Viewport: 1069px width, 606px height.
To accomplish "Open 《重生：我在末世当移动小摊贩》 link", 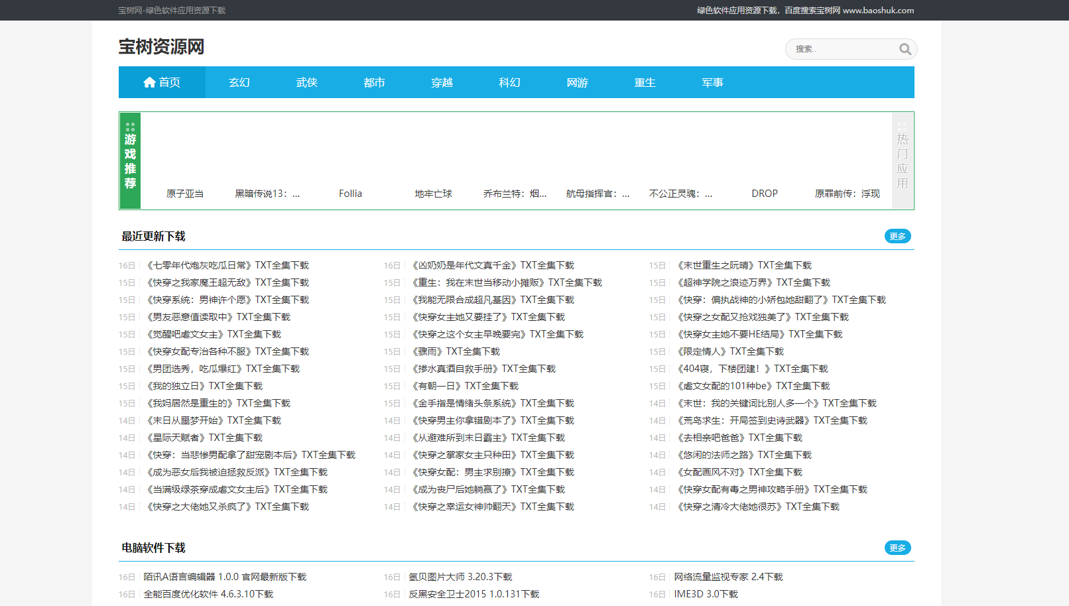I will click(x=505, y=282).
